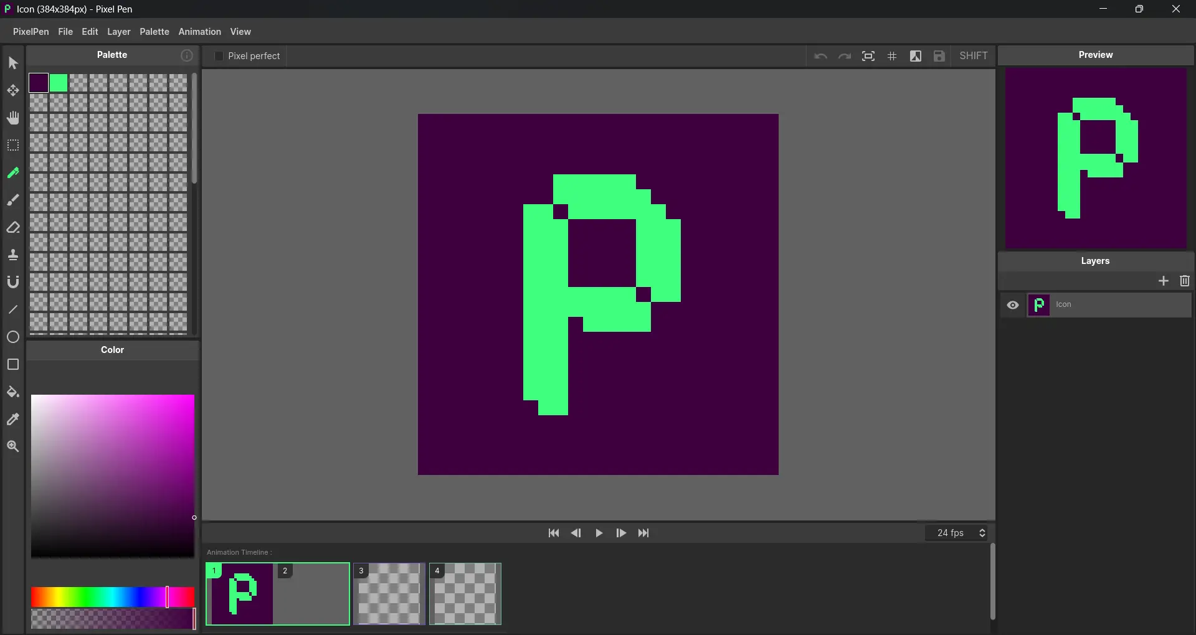This screenshot has height=635, width=1196.
Task: Adjust the 24 fps stepper arrows
Action: click(x=982, y=533)
